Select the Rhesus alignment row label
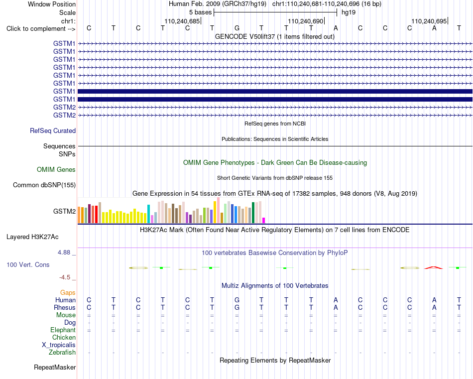Viewport: 473px width, 379px height. pos(65,307)
